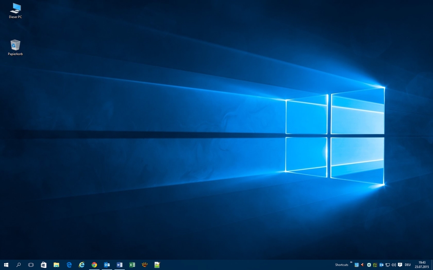The image size is (433, 270).
Task: Click the round teal tray icon
Action: pos(369,265)
